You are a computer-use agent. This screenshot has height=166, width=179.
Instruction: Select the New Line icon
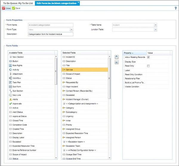[x=10, y=95]
